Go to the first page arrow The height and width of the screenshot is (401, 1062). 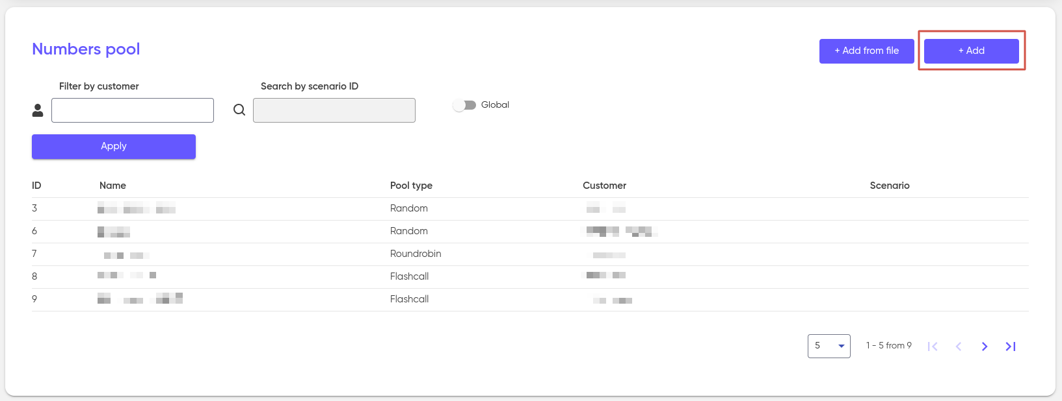(x=933, y=346)
